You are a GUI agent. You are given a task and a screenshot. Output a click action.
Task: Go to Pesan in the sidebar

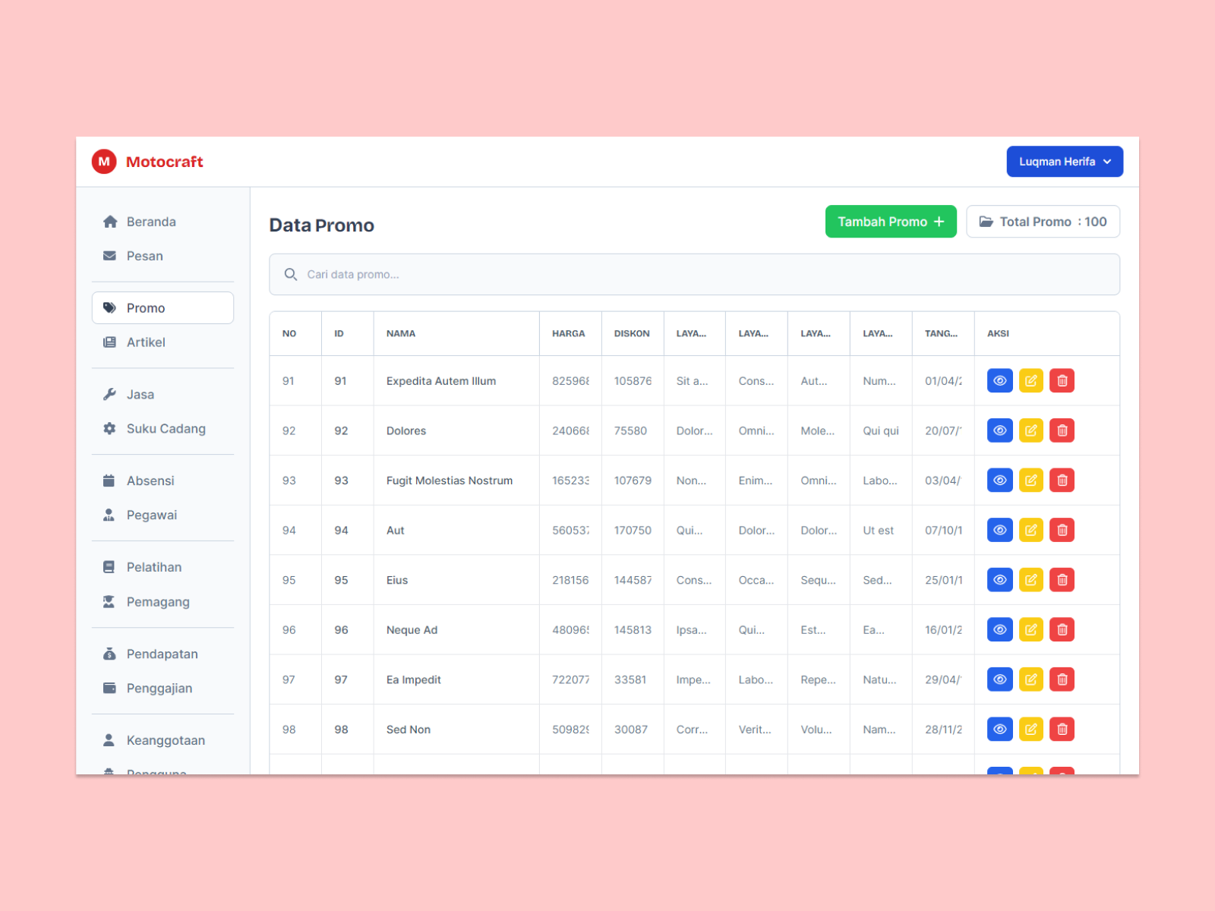pyautogui.click(x=144, y=256)
